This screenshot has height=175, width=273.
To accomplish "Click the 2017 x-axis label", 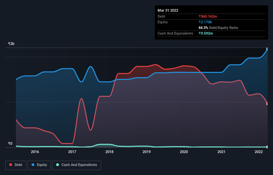I will pos(72,152).
